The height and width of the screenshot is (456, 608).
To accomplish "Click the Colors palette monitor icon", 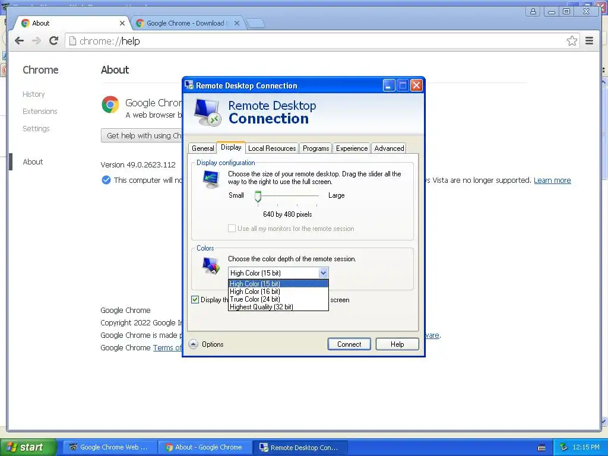I will pos(211,266).
